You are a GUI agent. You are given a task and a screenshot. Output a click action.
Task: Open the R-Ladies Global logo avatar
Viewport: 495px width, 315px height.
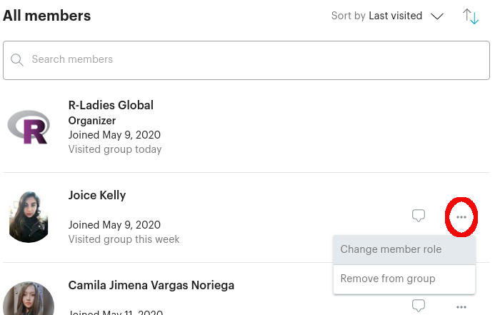click(x=29, y=127)
